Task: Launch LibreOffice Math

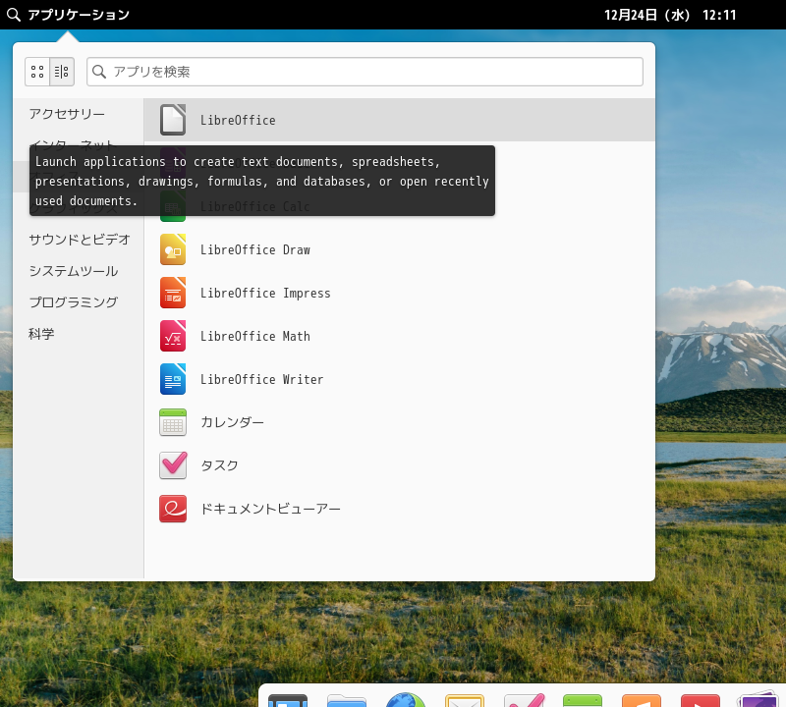Action: click(399, 336)
